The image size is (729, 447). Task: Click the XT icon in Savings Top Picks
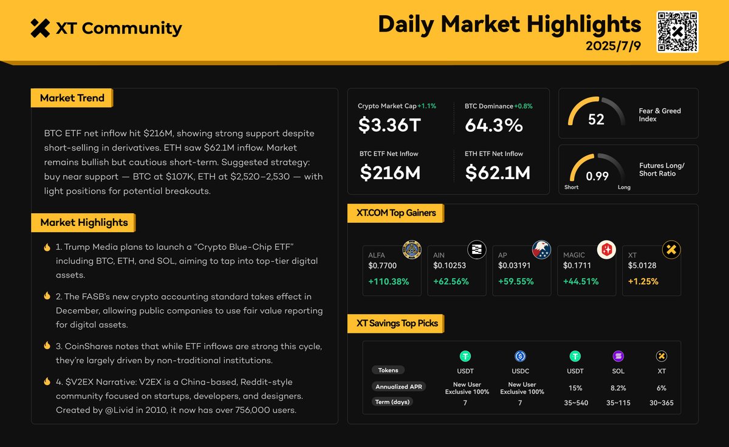point(662,357)
